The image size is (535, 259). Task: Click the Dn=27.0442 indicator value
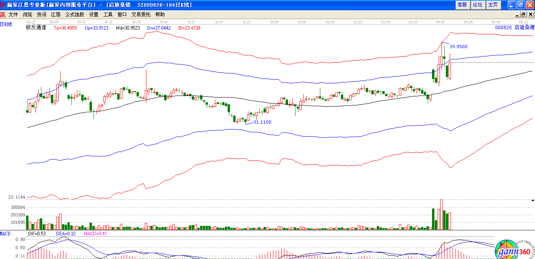click(159, 28)
